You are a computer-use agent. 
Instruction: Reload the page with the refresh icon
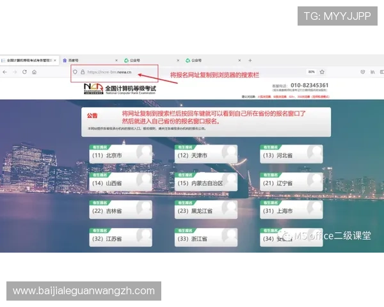pyautogui.click(x=24, y=72)
